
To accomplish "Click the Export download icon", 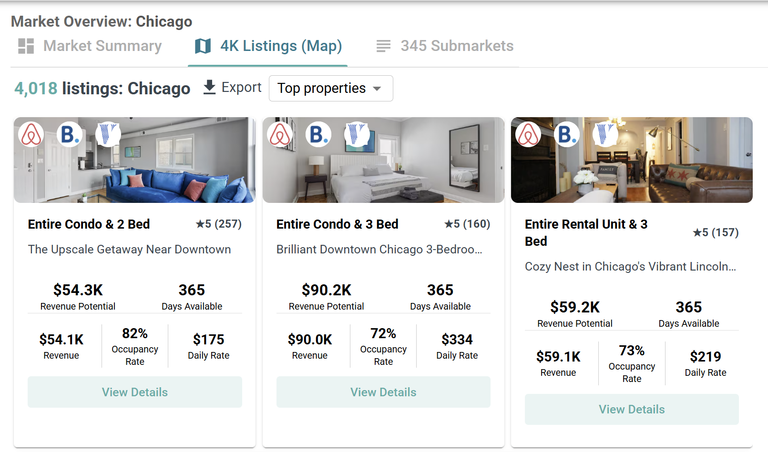I will [209, 88].
